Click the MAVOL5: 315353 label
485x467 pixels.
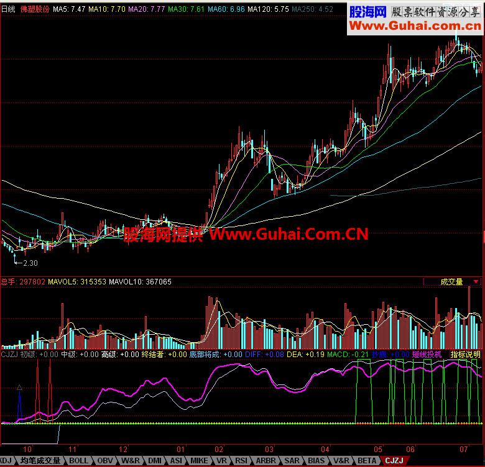coord(77,282)
